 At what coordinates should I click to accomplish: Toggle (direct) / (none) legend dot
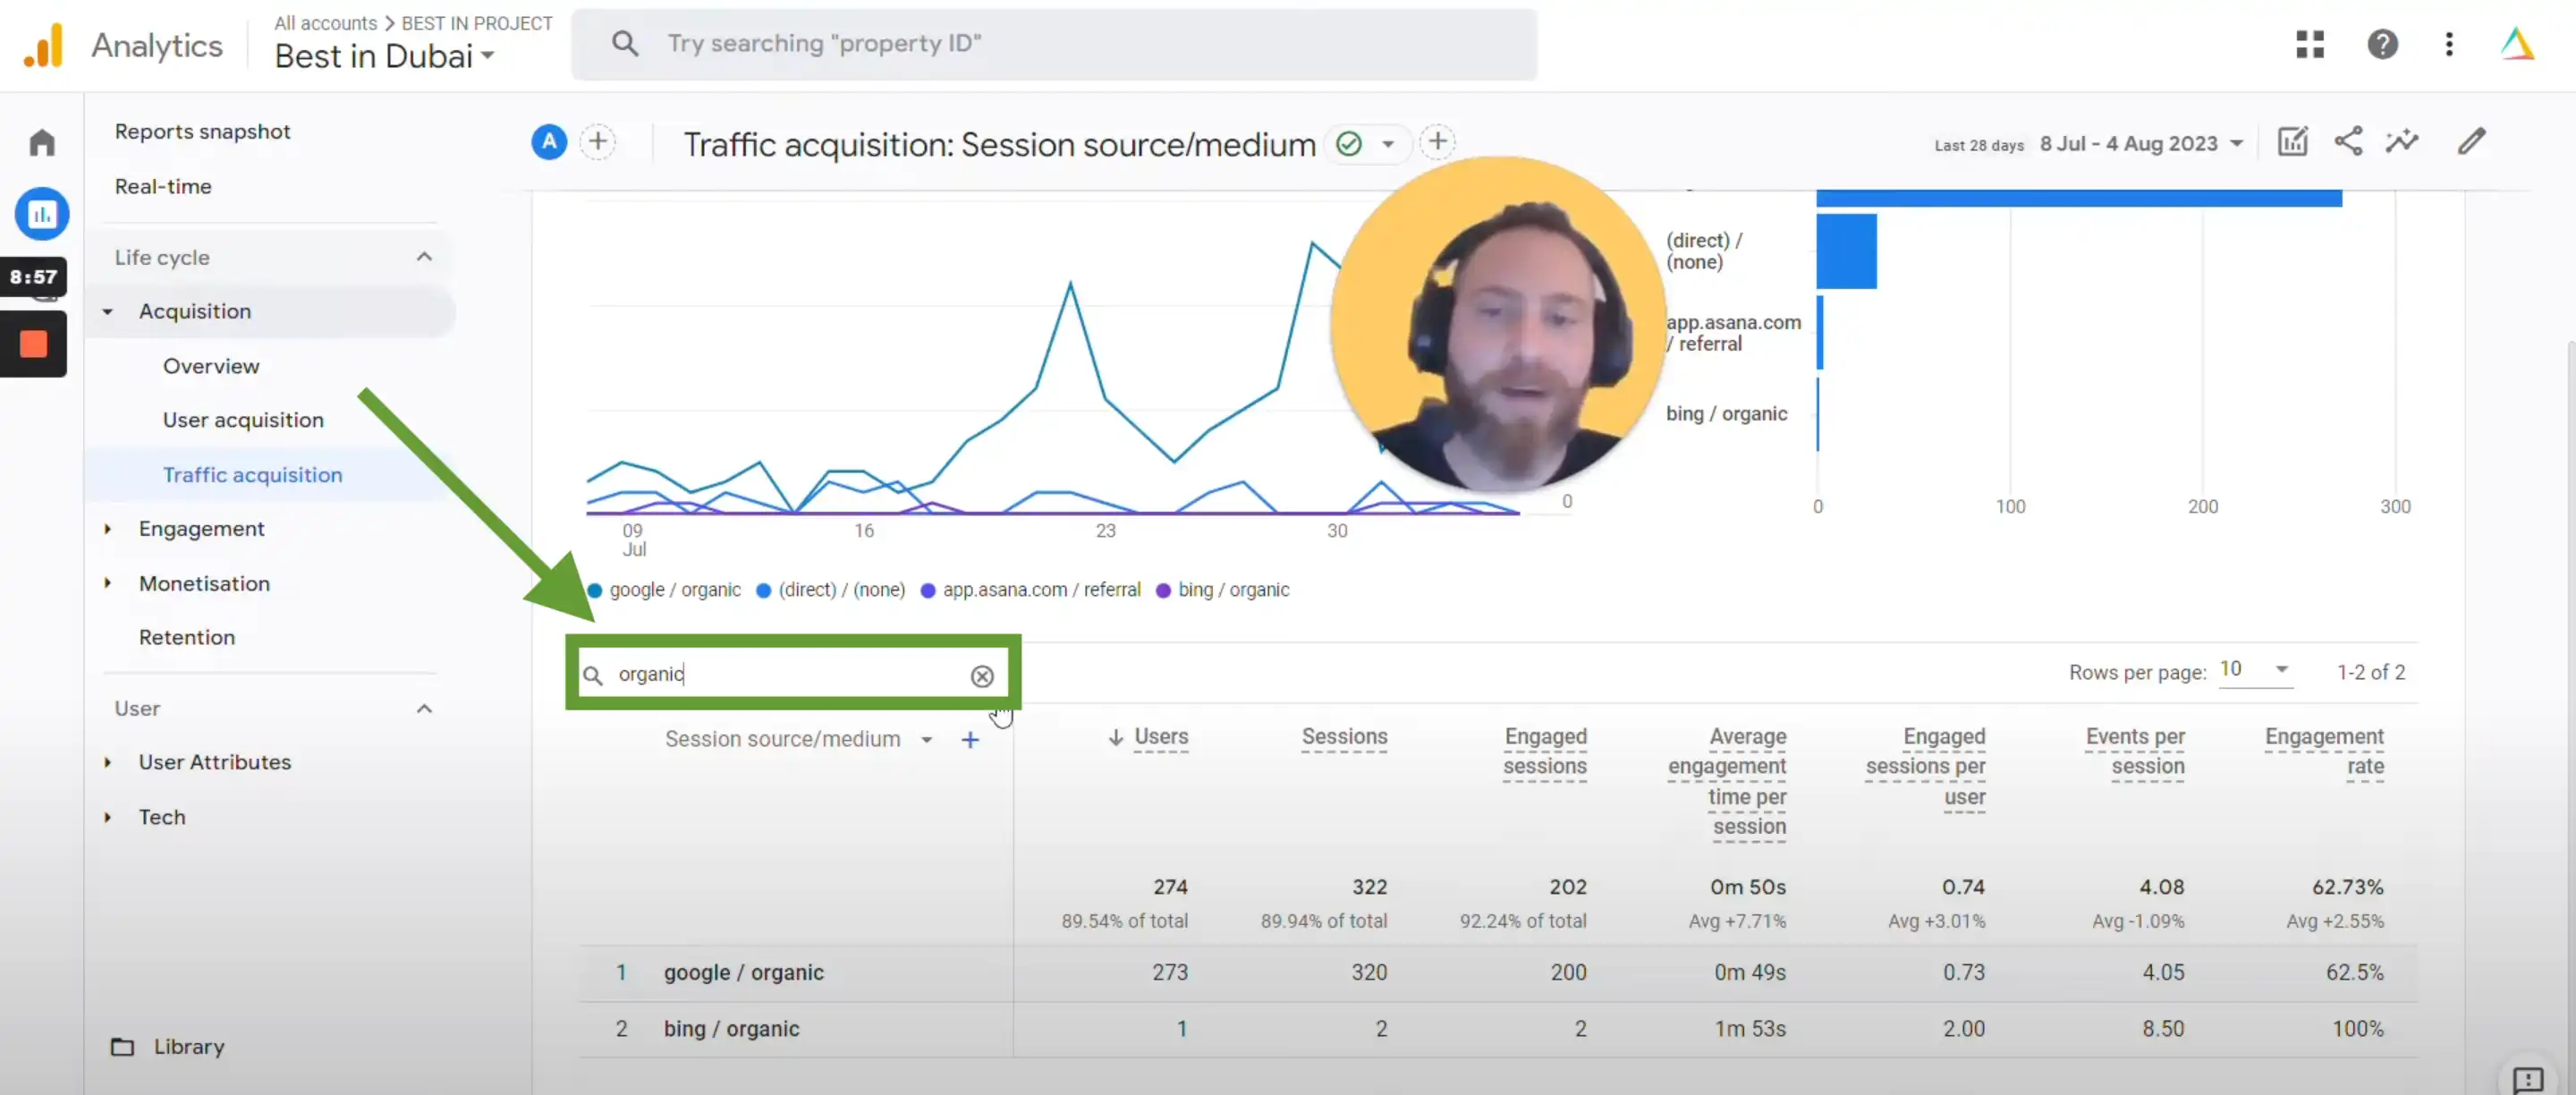click(764, 591)
